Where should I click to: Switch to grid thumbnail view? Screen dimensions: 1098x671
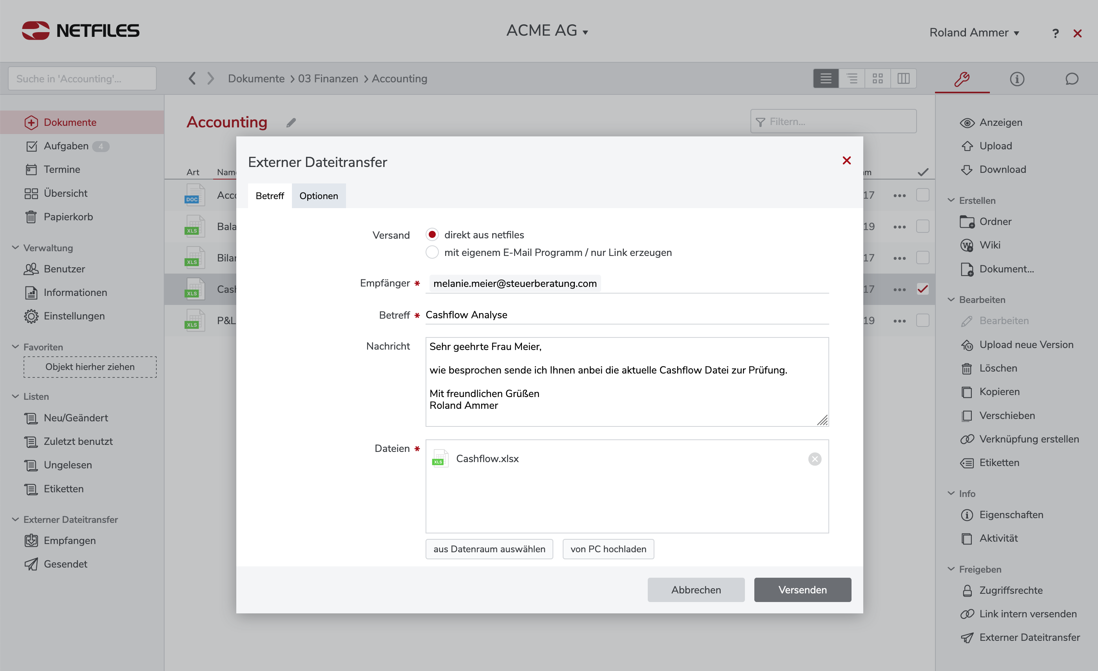pyautogui.click(x=877, y=78)
